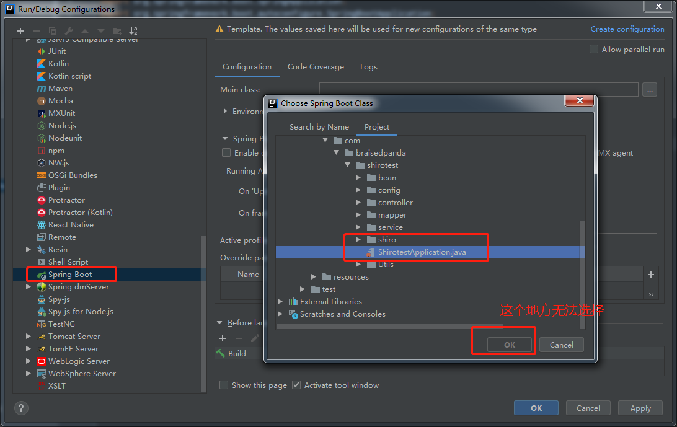
Task: Expand the mapper package node
Action: 358,215
